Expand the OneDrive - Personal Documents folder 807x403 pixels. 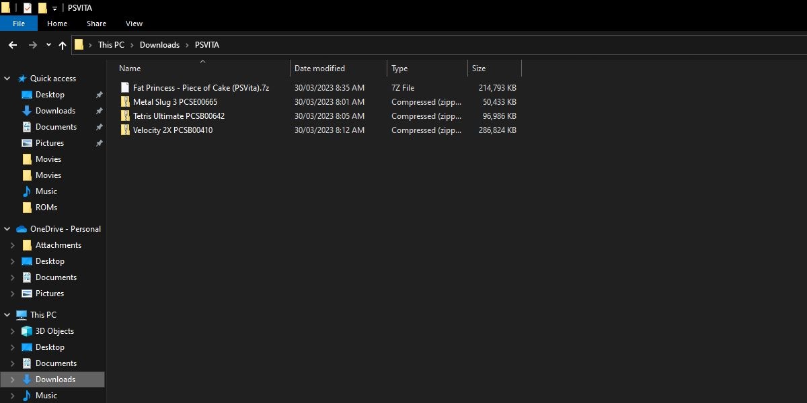click(x=12, y=277)
